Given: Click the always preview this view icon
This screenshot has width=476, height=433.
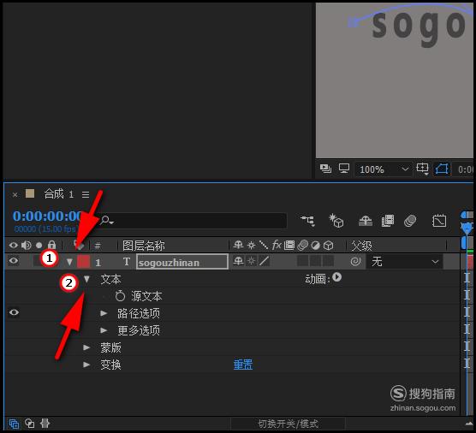Looking at the screenshot, I should click(325, 169).
